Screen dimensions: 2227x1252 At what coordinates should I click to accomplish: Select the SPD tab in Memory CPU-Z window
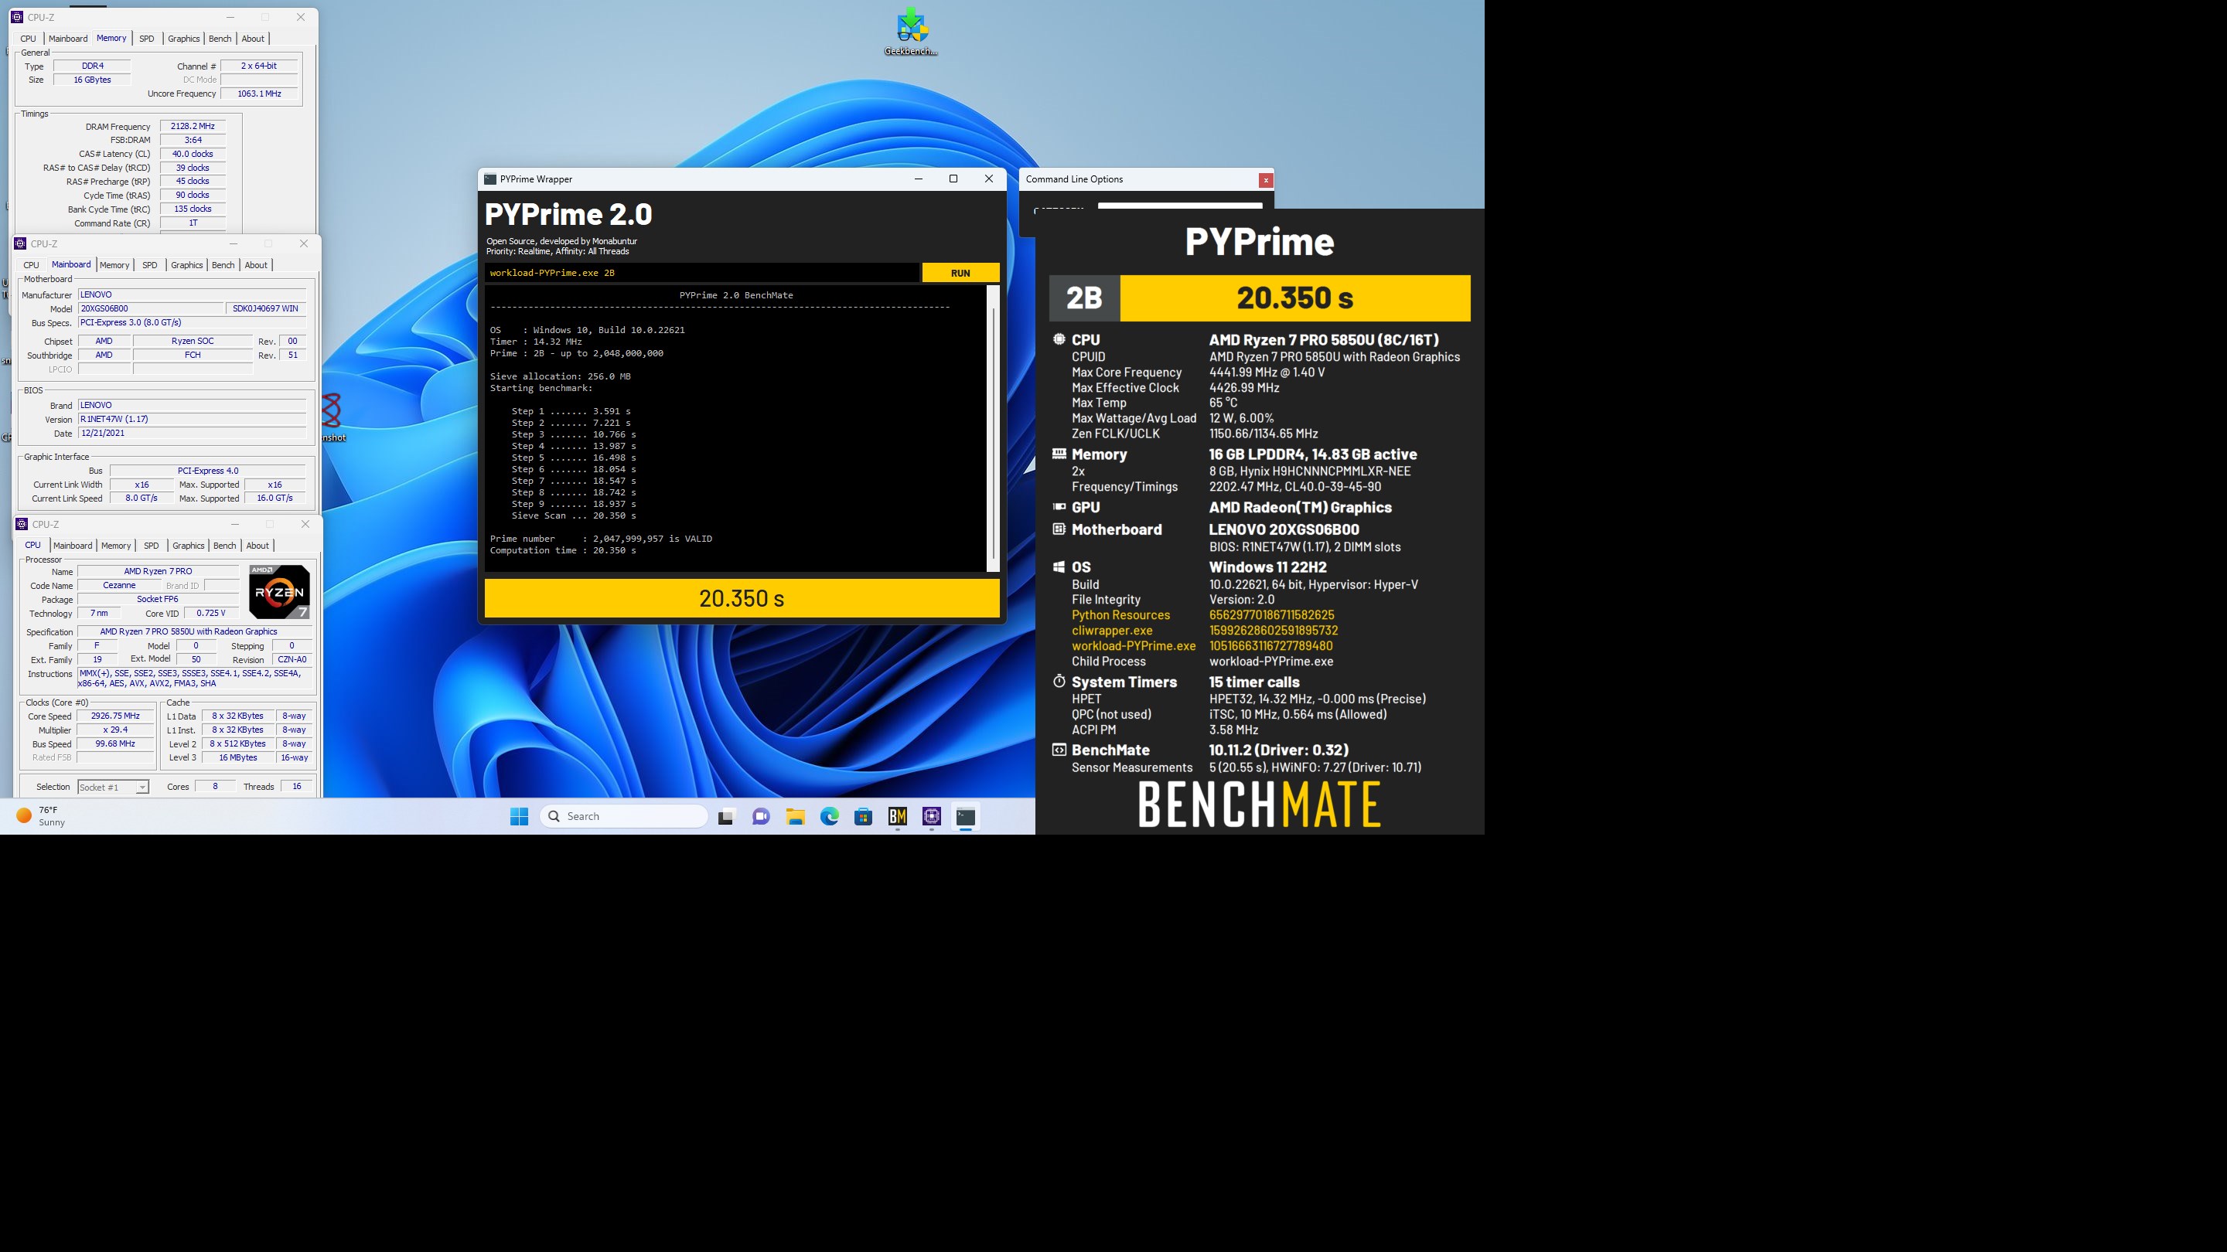[x=147, y=39]
